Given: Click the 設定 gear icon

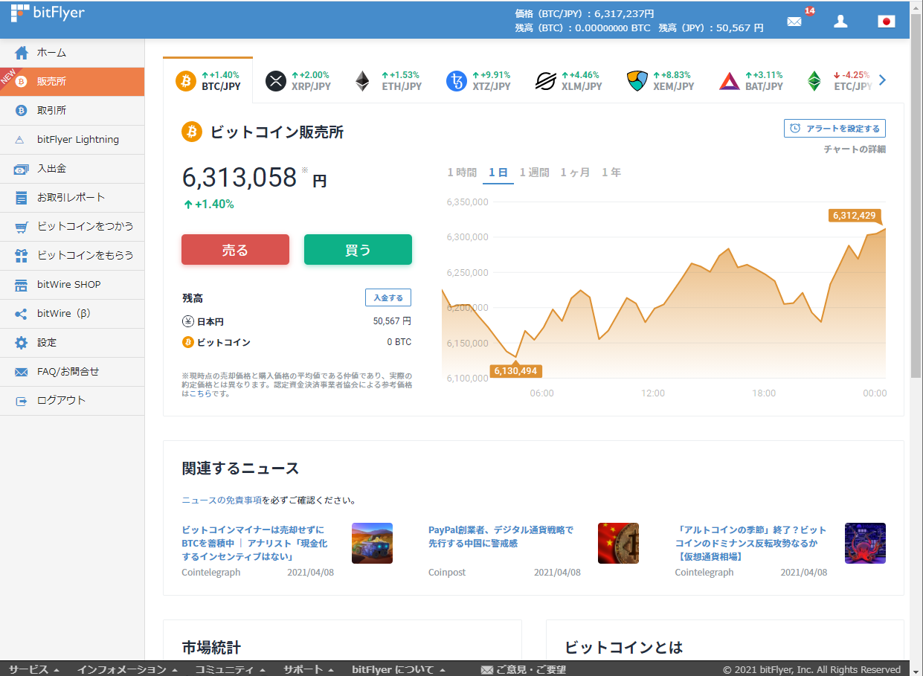Looking at the screenshot, I should coord(22,343).
